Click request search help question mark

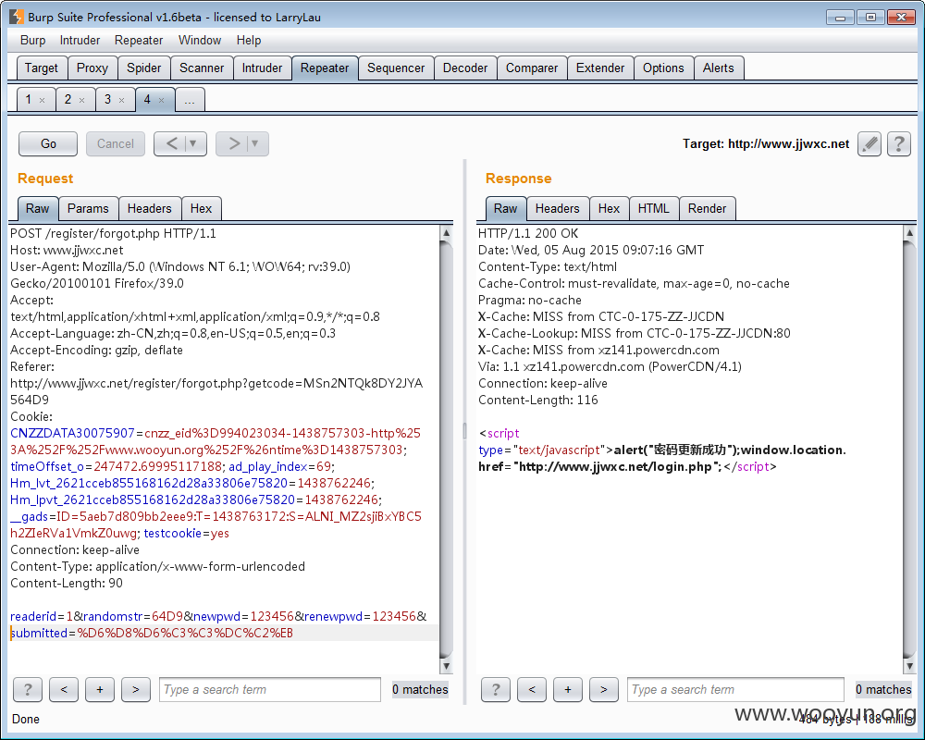click(x=28, y=689)
